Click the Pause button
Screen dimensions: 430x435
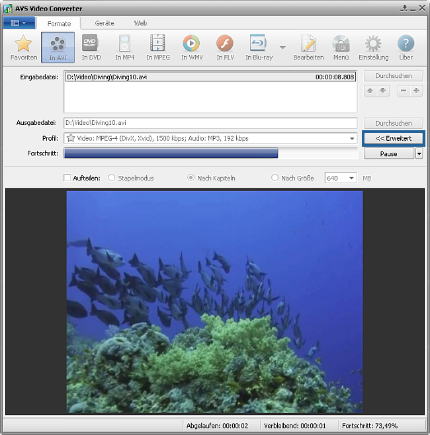[388, 154]
